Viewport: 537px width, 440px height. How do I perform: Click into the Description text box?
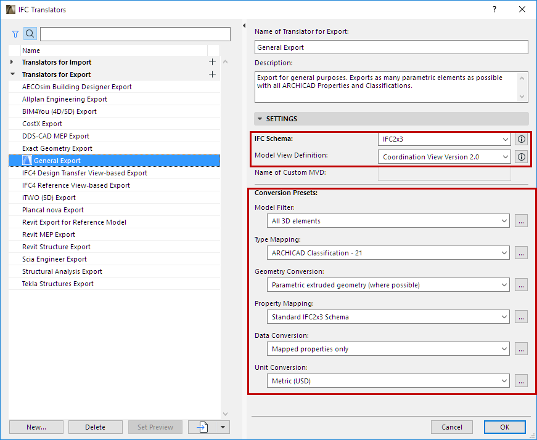point(385,87)
